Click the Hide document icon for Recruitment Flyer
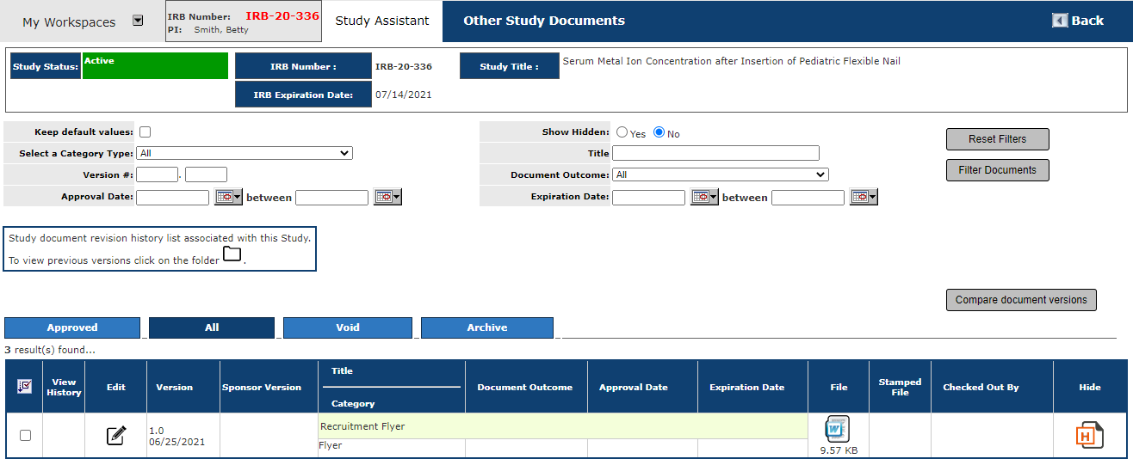Screen dimensions: 1133x465 [1090, 435]
